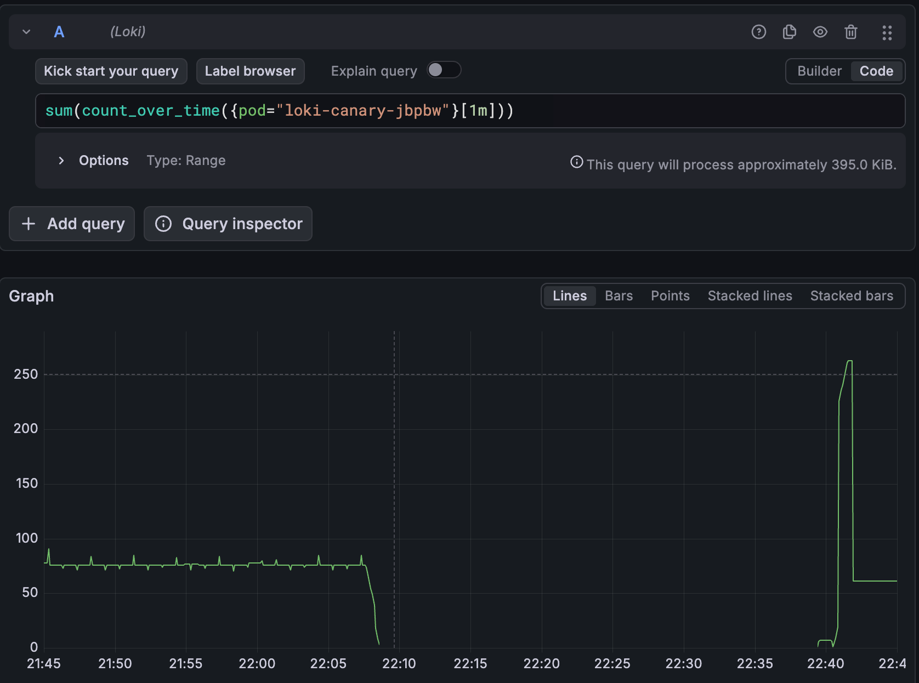Click the Type: Range text

pyautogui.click(x=186, y=161)
